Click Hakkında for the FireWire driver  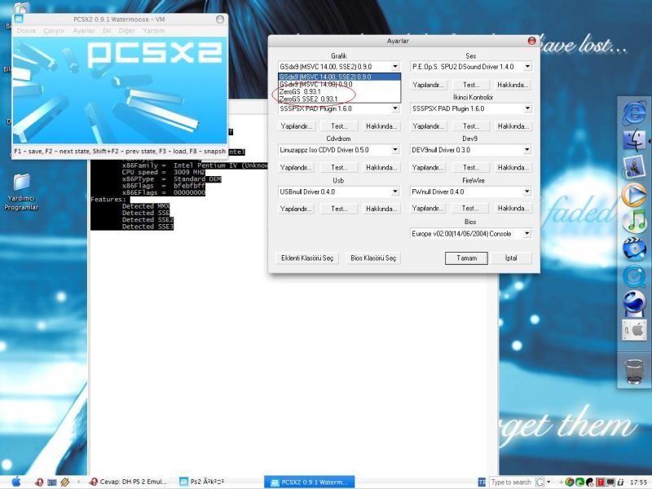pos(513,209)
